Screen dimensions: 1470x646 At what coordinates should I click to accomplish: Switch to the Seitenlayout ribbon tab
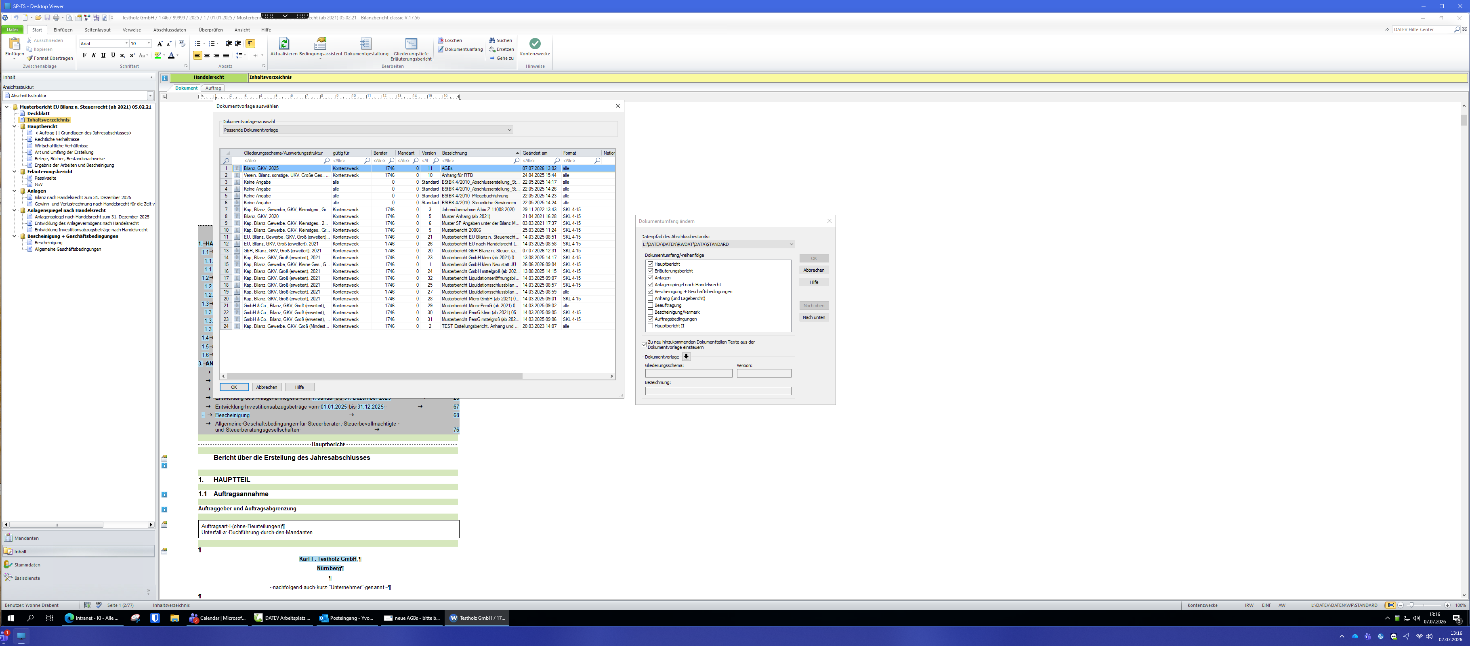pyautogui.click(x=98, y=29)
